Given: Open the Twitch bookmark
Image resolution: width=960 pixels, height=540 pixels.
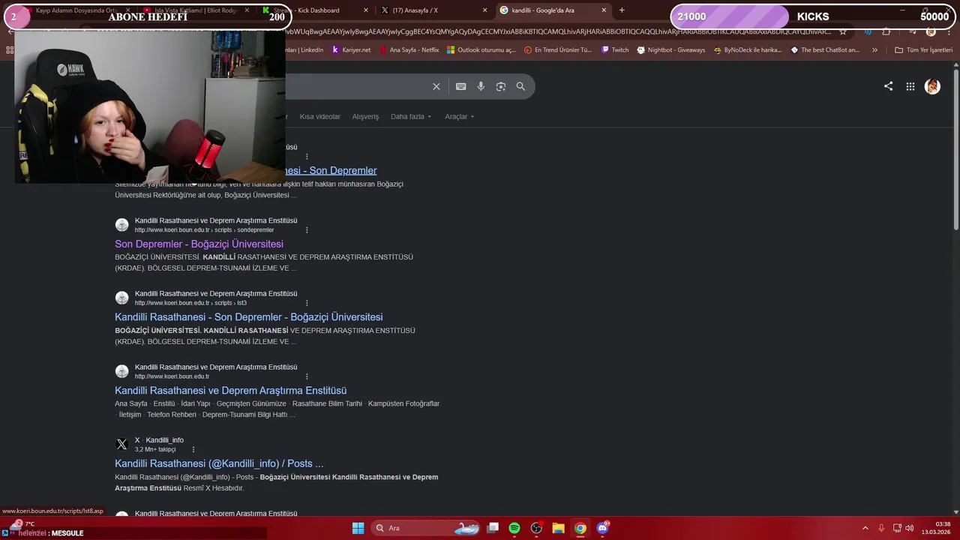Looking at the screenshot, I should [x=615, y=50].
